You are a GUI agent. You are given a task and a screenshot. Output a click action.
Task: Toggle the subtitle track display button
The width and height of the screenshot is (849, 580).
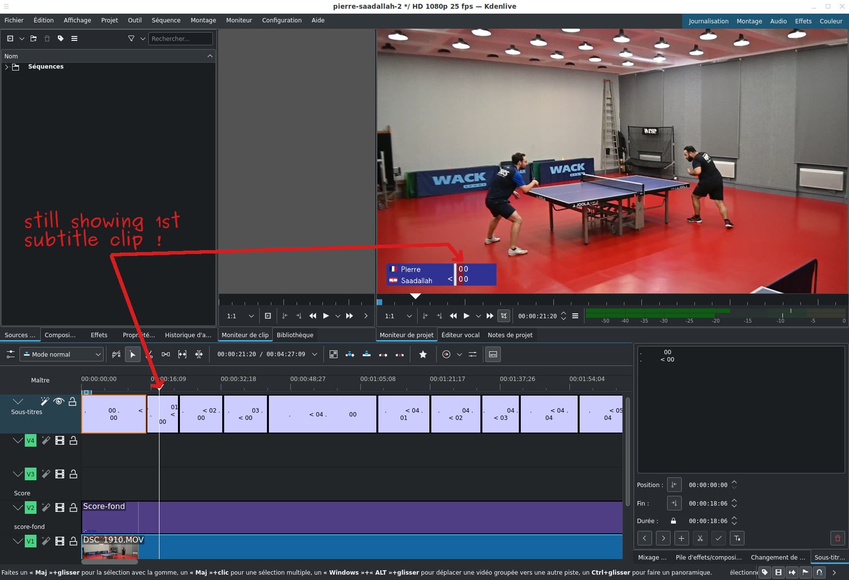pyautogui.click(x=493, y=354)
